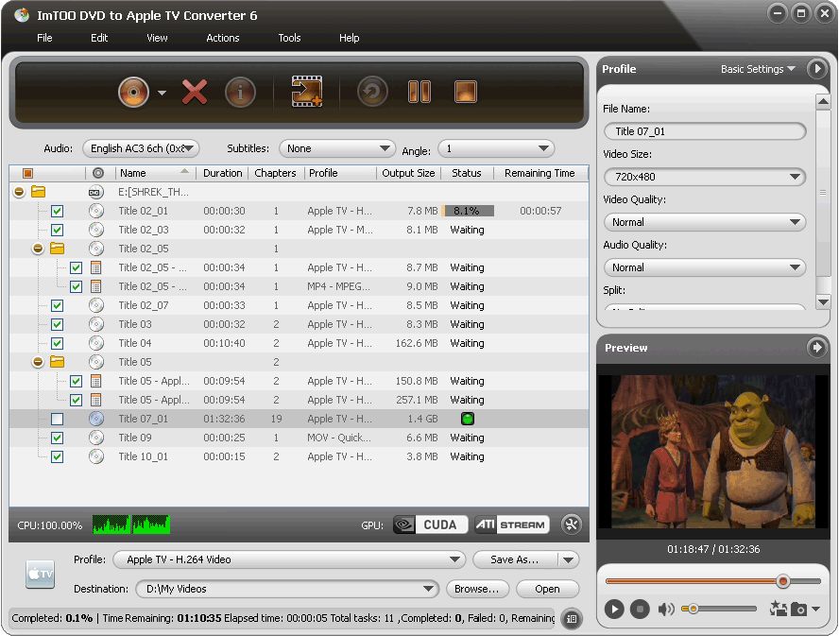Image resolution: width=839 pixels, height=636 pixels.
Task: Click the circular revert/convert arrow icon
Action: click(372, 91)
